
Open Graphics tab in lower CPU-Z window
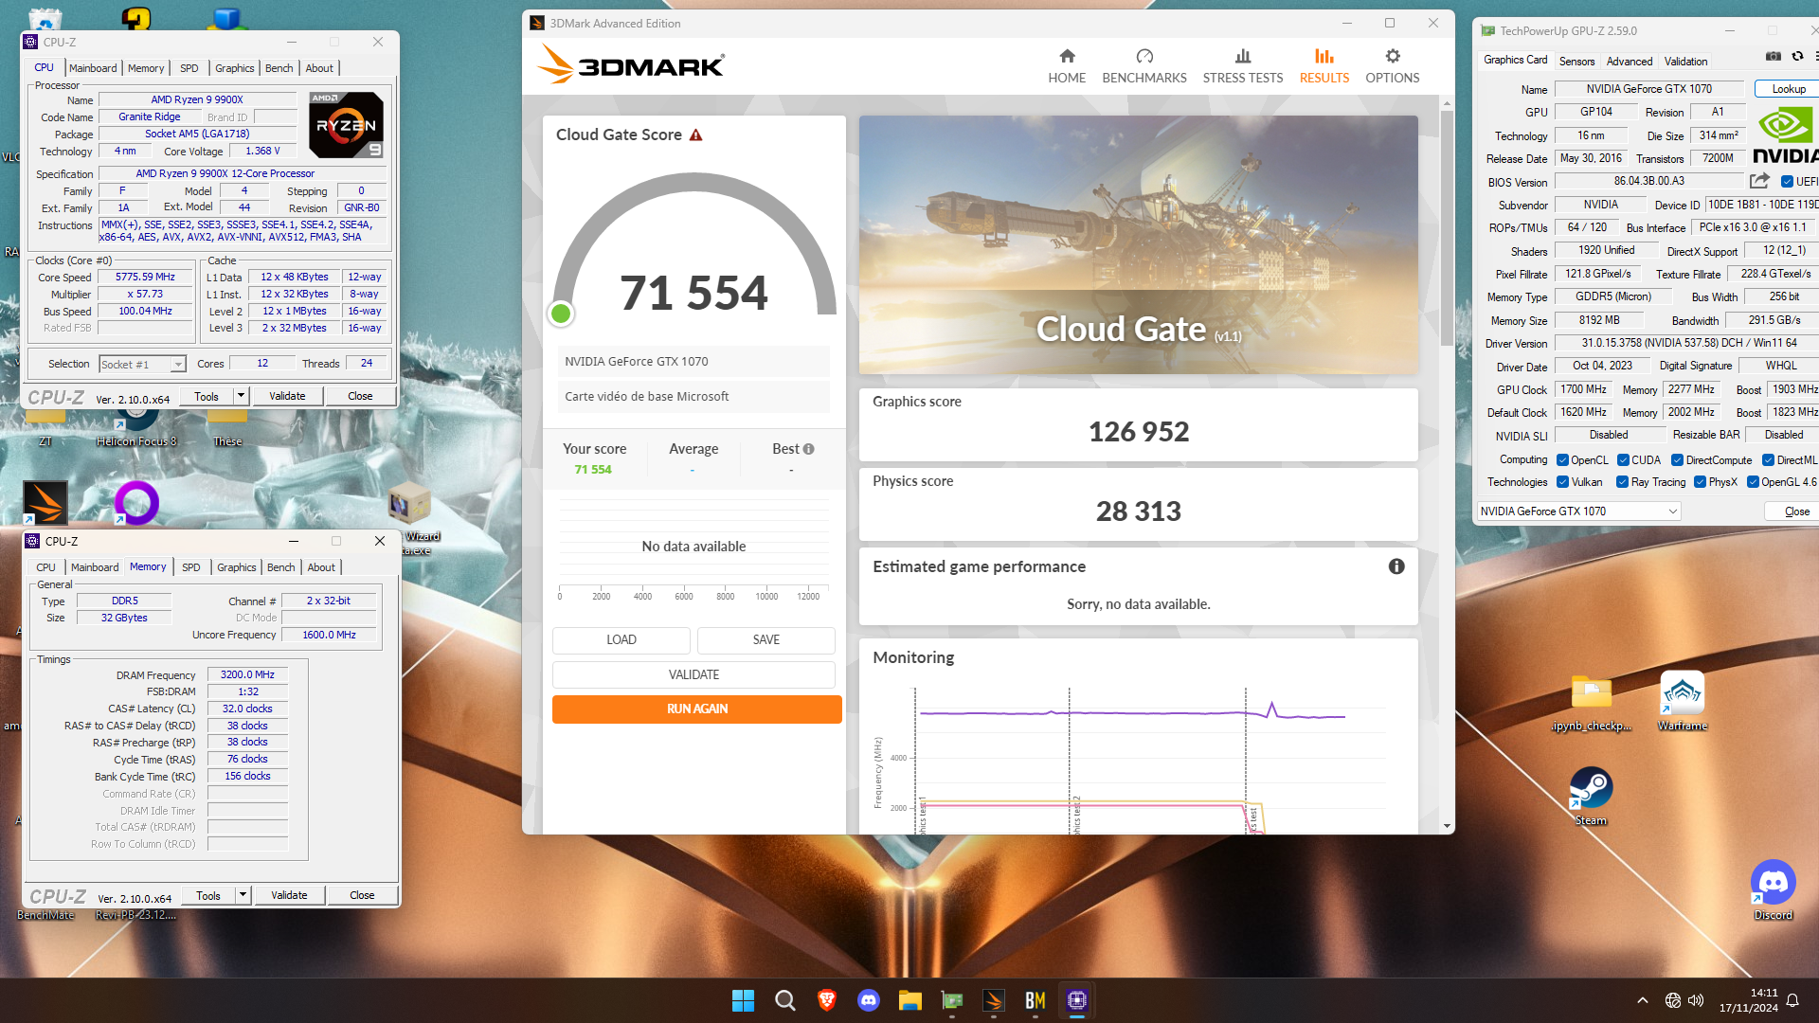point(236,567)
